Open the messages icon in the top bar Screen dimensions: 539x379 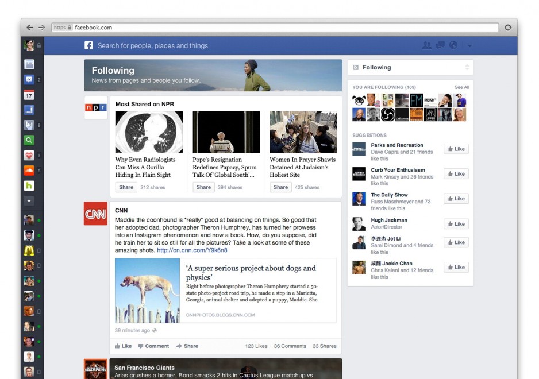[x=440, y=45]
